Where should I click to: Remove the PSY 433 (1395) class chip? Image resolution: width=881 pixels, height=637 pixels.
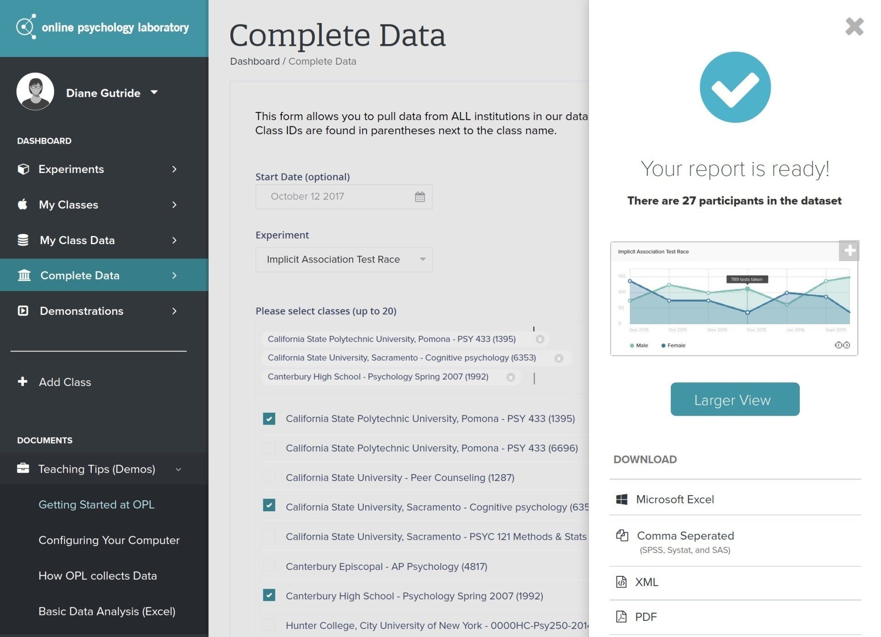coord(541,339)
